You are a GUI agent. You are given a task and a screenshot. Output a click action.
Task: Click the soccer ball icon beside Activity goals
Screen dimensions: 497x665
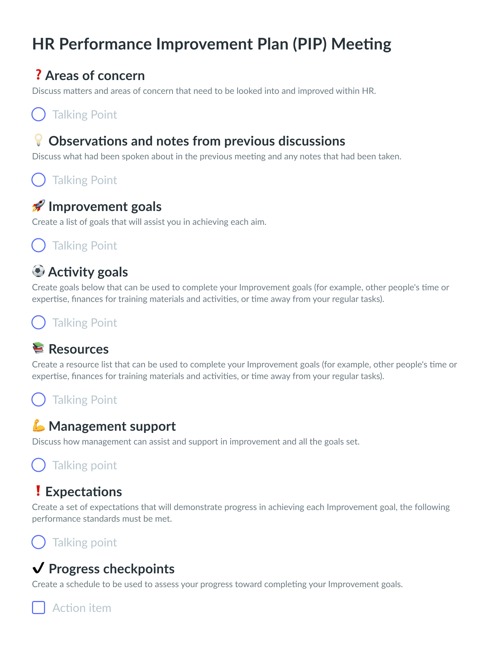tap(39, 271)
